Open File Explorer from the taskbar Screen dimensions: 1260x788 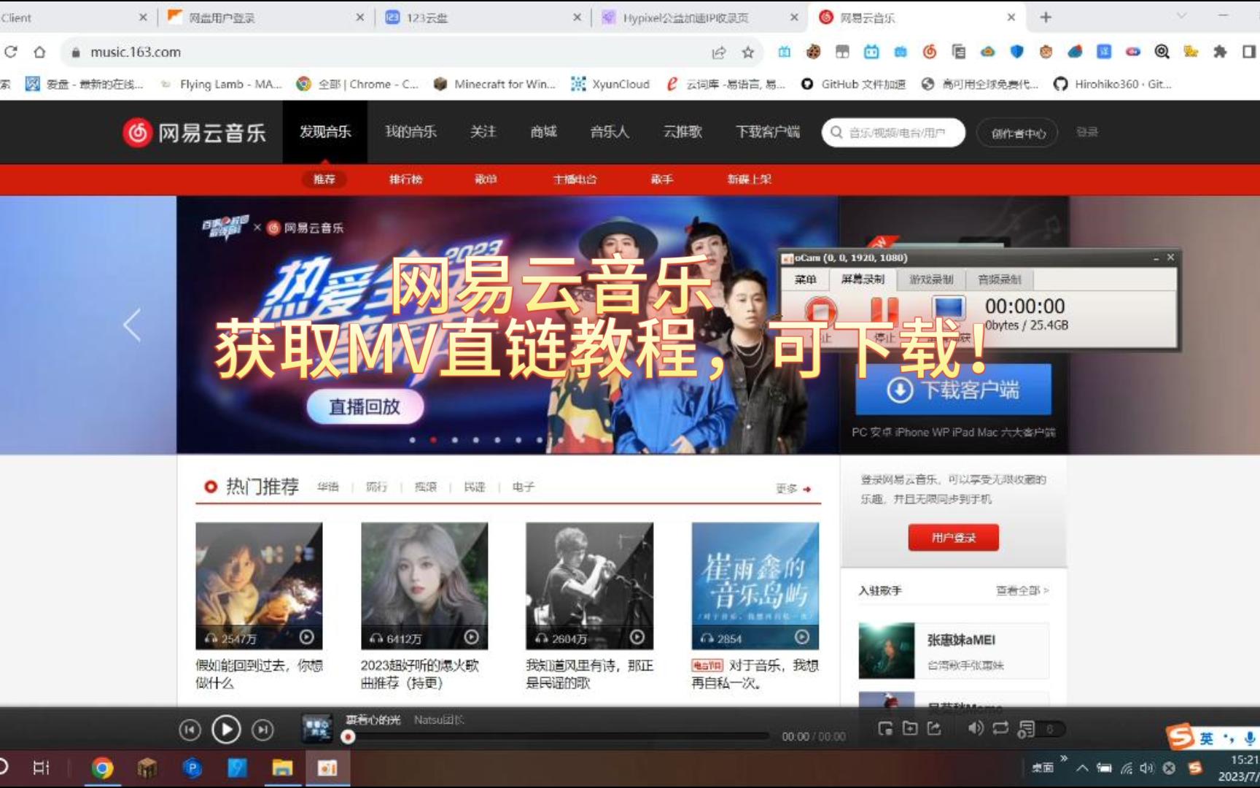tap(282, 768)
